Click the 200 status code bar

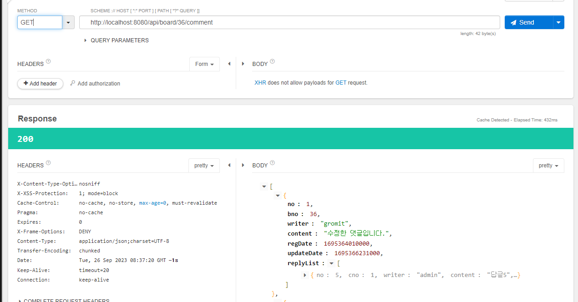[290, 139]
